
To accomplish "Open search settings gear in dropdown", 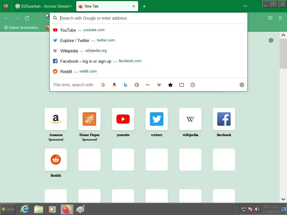I will coord(242,85).
